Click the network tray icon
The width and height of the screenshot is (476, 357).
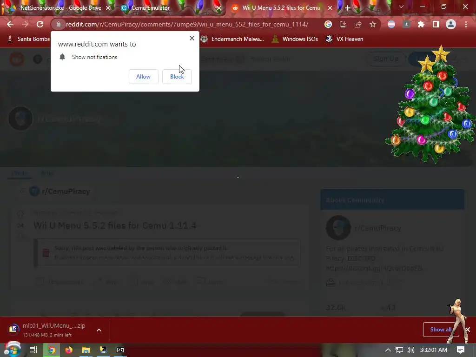[x=399, y=350]
